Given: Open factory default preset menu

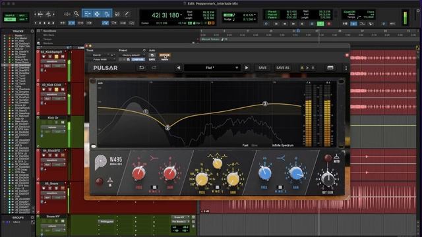Looking at the screenshot, I should (132, 55).
